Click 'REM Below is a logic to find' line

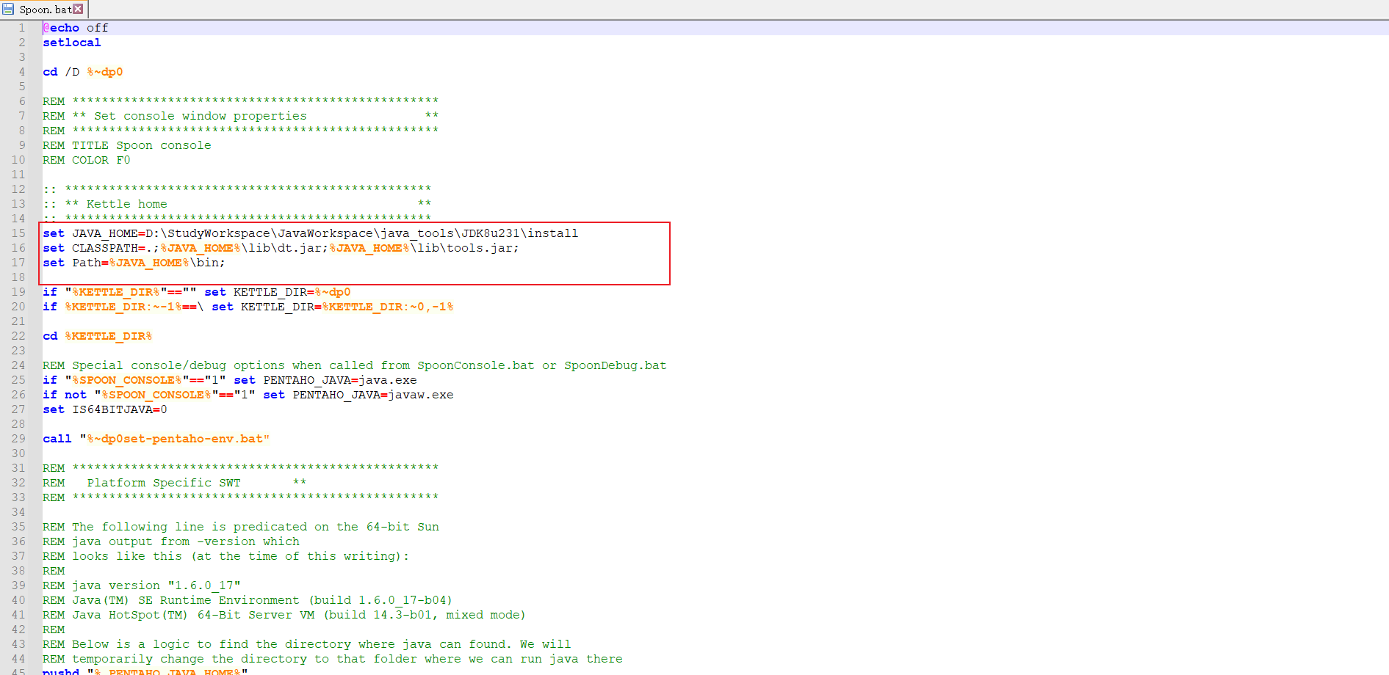(x=307, y=644)
